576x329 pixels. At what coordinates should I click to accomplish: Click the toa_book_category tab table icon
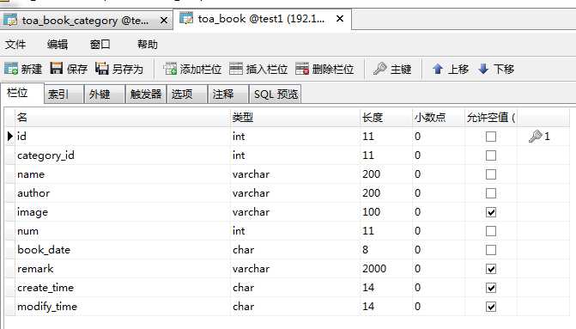click(x=10, y=20)
